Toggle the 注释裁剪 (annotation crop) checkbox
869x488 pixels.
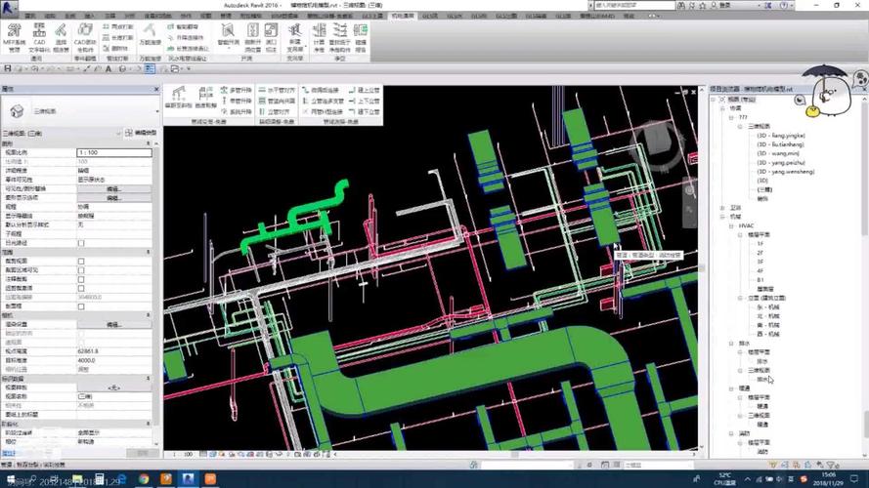pyautogui.click(x=81, y=278)
